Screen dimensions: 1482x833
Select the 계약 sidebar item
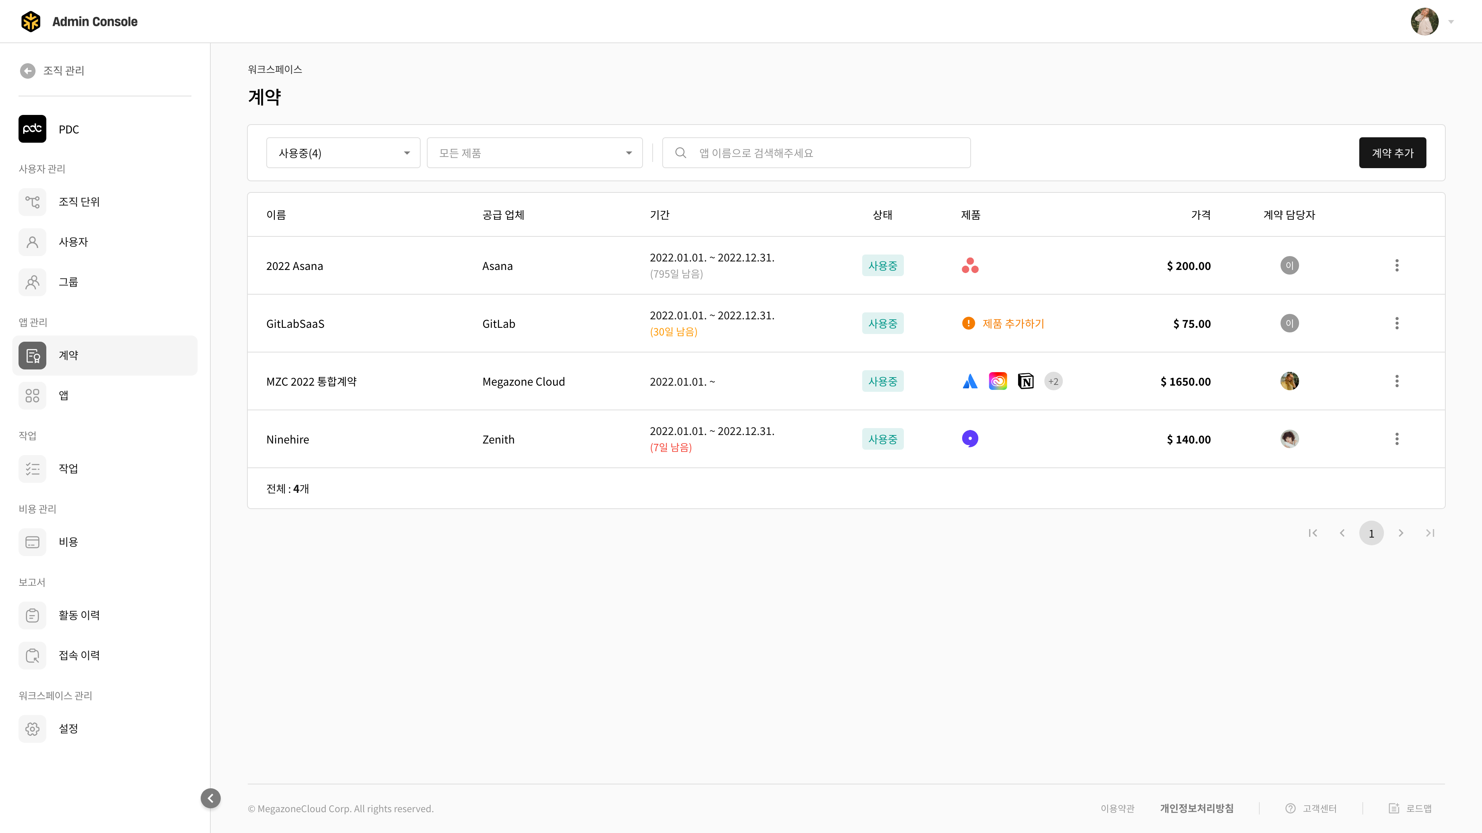click(x=105, y=355)
